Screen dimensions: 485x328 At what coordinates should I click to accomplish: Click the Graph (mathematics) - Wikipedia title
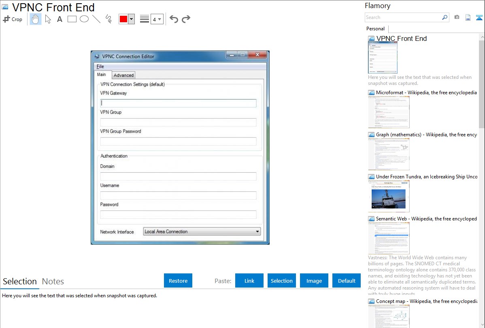pyautogui.click(x=426, y=135)
